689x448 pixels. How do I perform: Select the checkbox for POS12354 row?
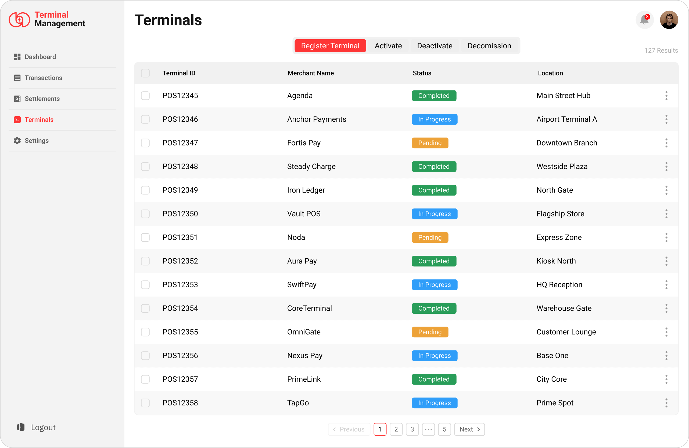[x=145, y=308]
